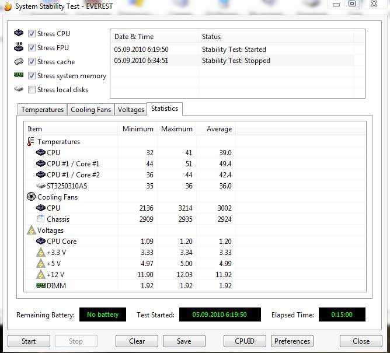
Task: Disable the Stress CPU checkbox
Action: coord(32,34)
